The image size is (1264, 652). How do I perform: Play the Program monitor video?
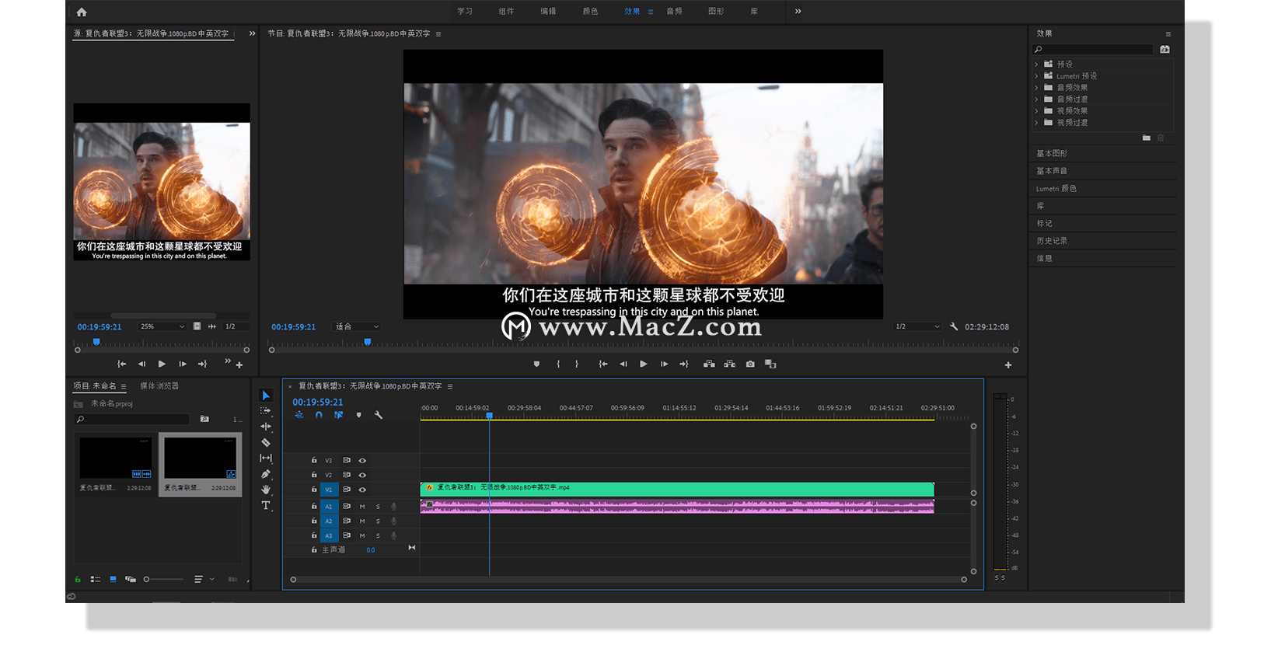644,364
